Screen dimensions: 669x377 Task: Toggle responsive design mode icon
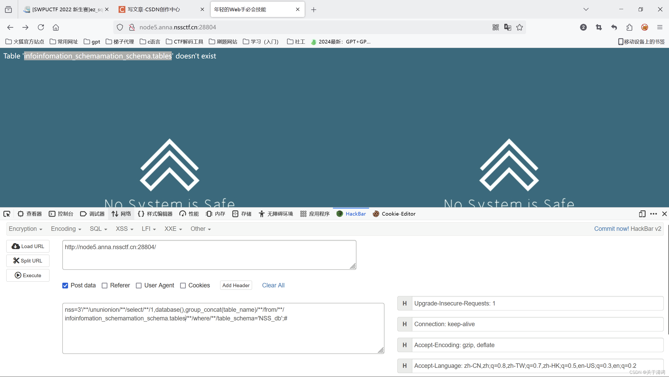[642, 214]
